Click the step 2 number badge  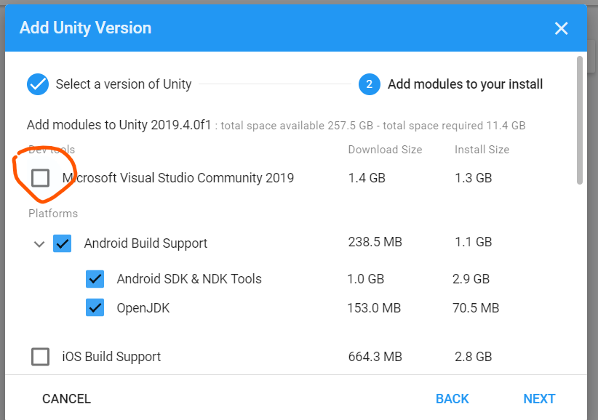point(370,84)
